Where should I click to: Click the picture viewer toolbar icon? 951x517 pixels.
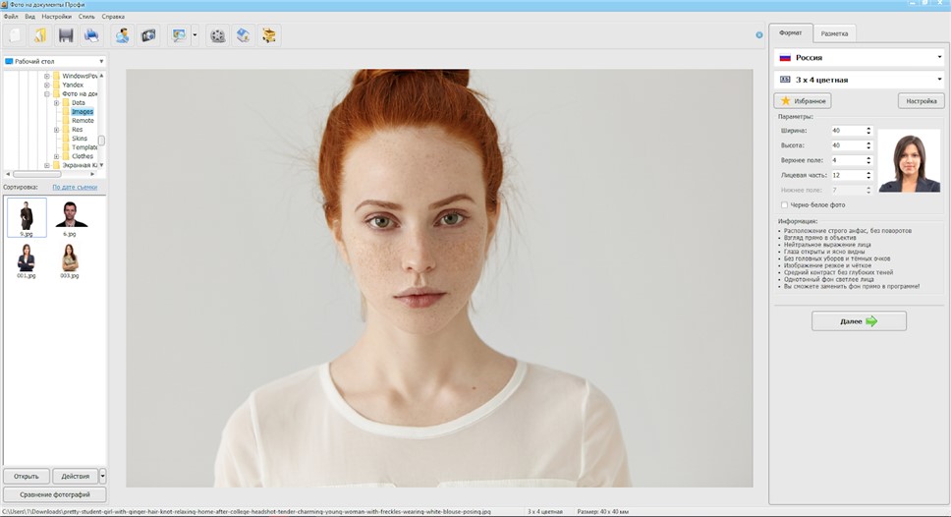(179, 35)
